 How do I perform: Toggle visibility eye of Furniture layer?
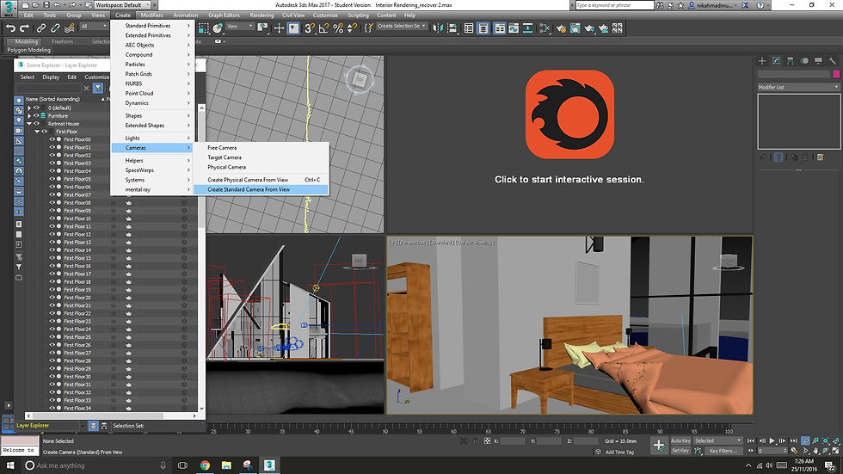[x=36, y=115]
